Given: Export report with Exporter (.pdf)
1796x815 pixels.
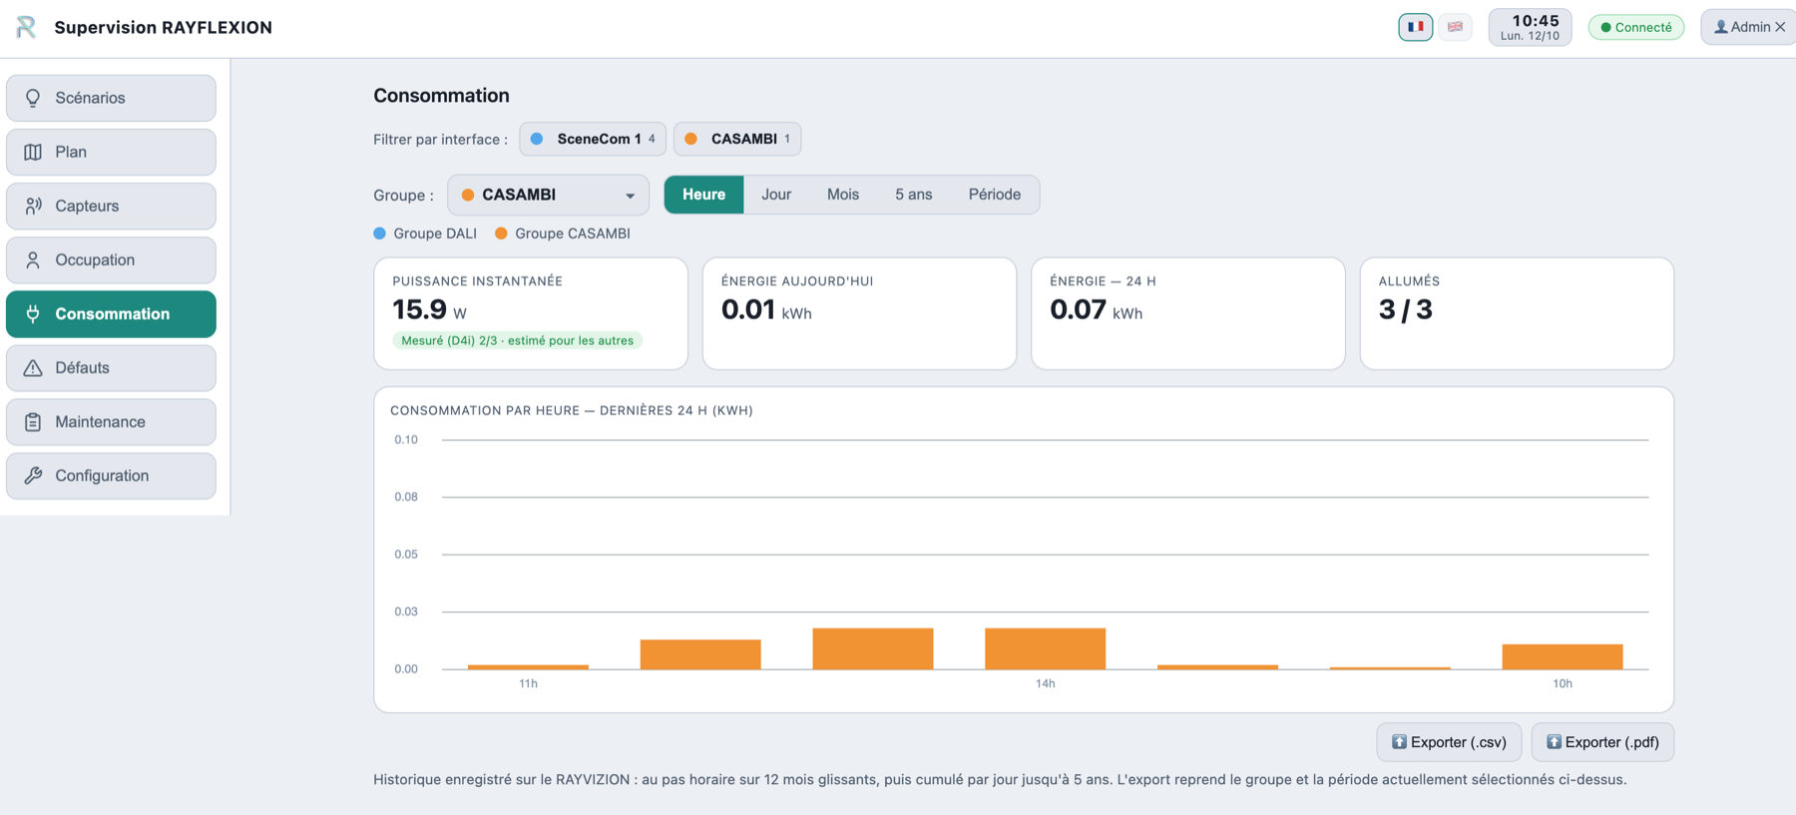Looking at the screenshot, I should (1602, 742).
